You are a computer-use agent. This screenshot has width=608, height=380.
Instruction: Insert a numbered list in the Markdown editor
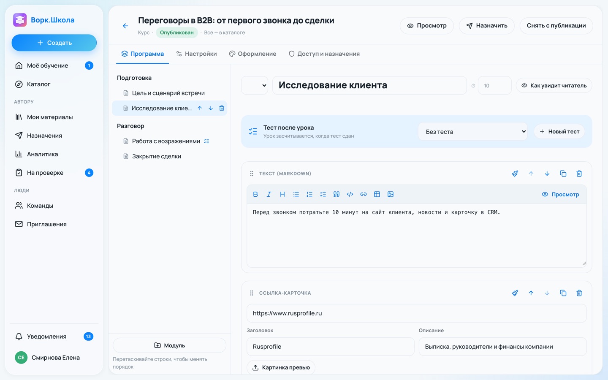(x=309, y=194)
